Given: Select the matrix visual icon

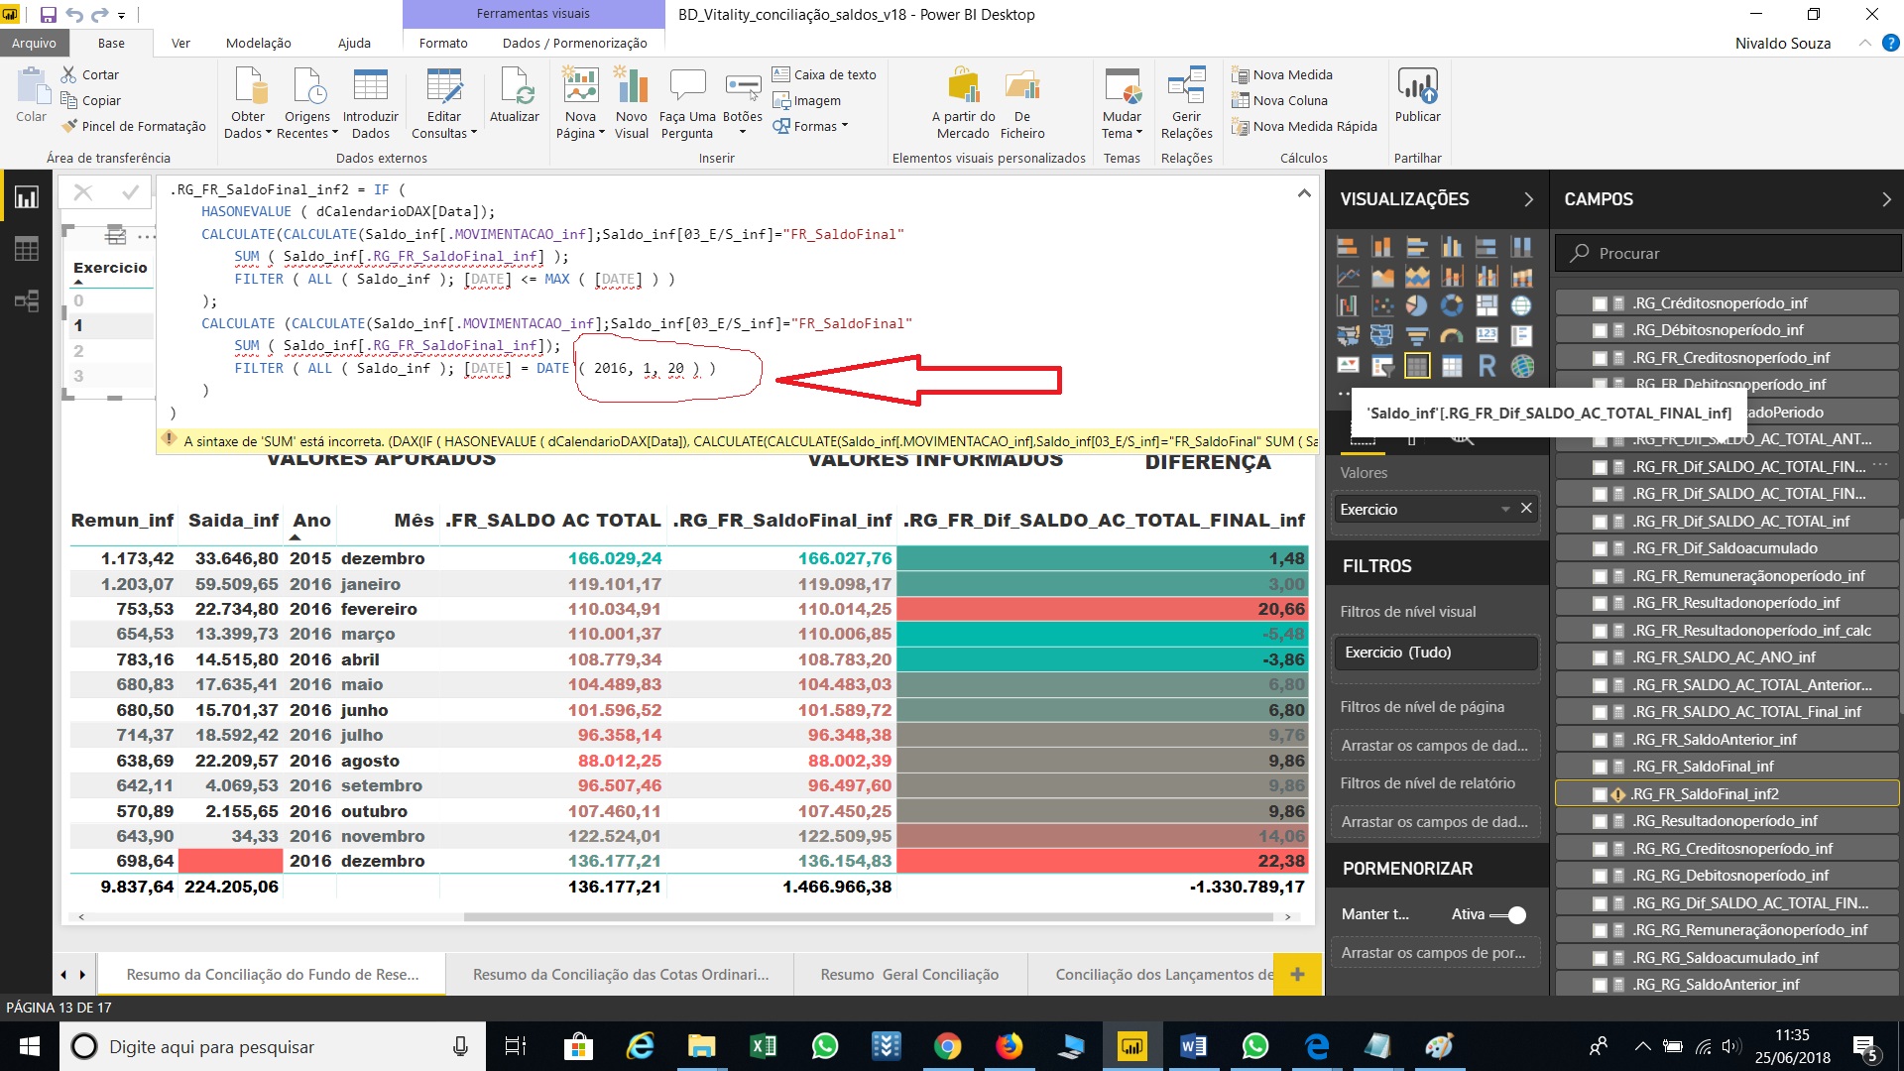Looking at the screenshot, I should [1452, 366].
